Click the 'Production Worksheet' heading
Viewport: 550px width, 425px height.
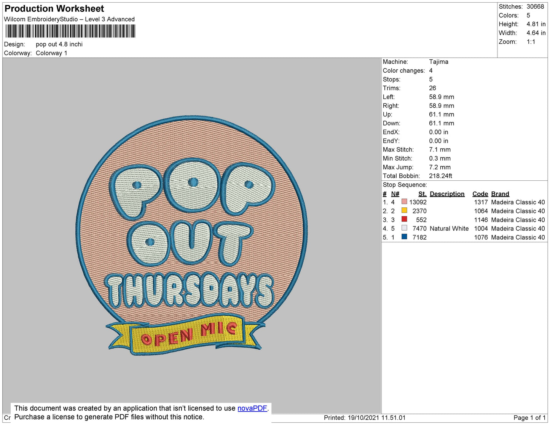point(54,9)
